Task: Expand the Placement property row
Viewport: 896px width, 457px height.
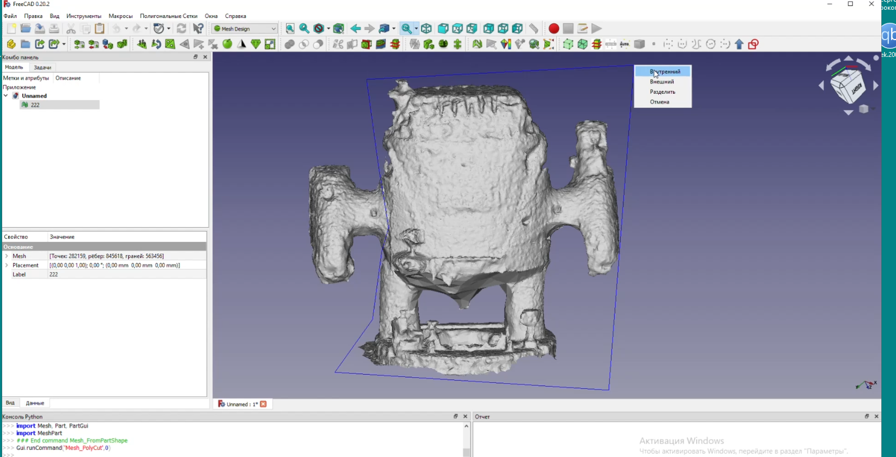Action: pyautogui.click(x=7, y=265)
